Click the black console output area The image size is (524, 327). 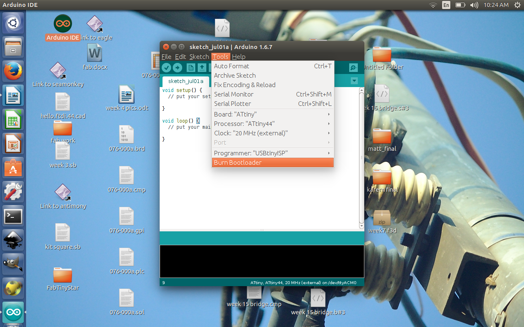point(262,262)
